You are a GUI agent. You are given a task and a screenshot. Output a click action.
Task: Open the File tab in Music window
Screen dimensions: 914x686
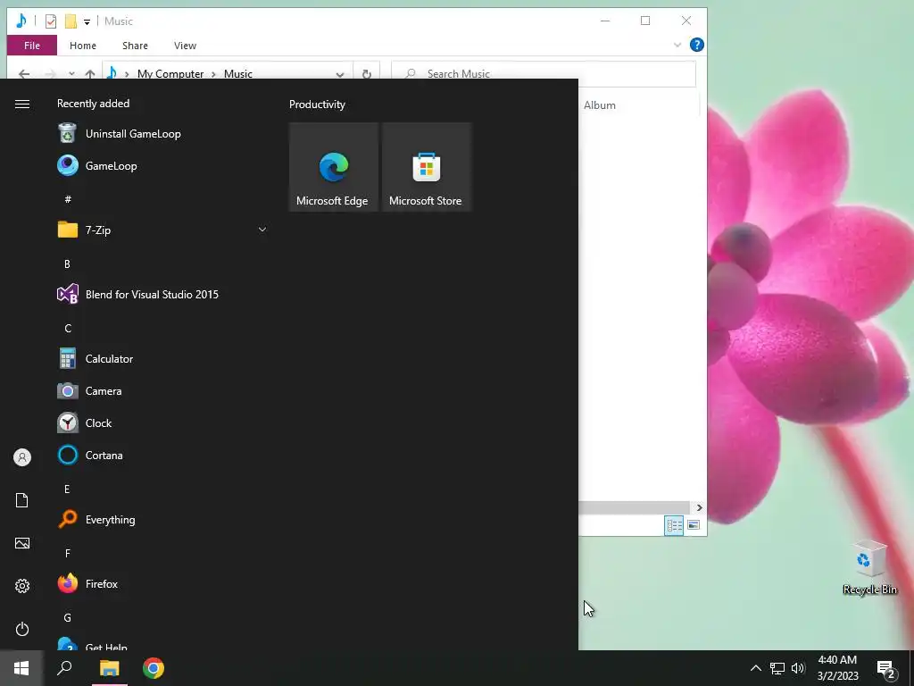(32, 46)
